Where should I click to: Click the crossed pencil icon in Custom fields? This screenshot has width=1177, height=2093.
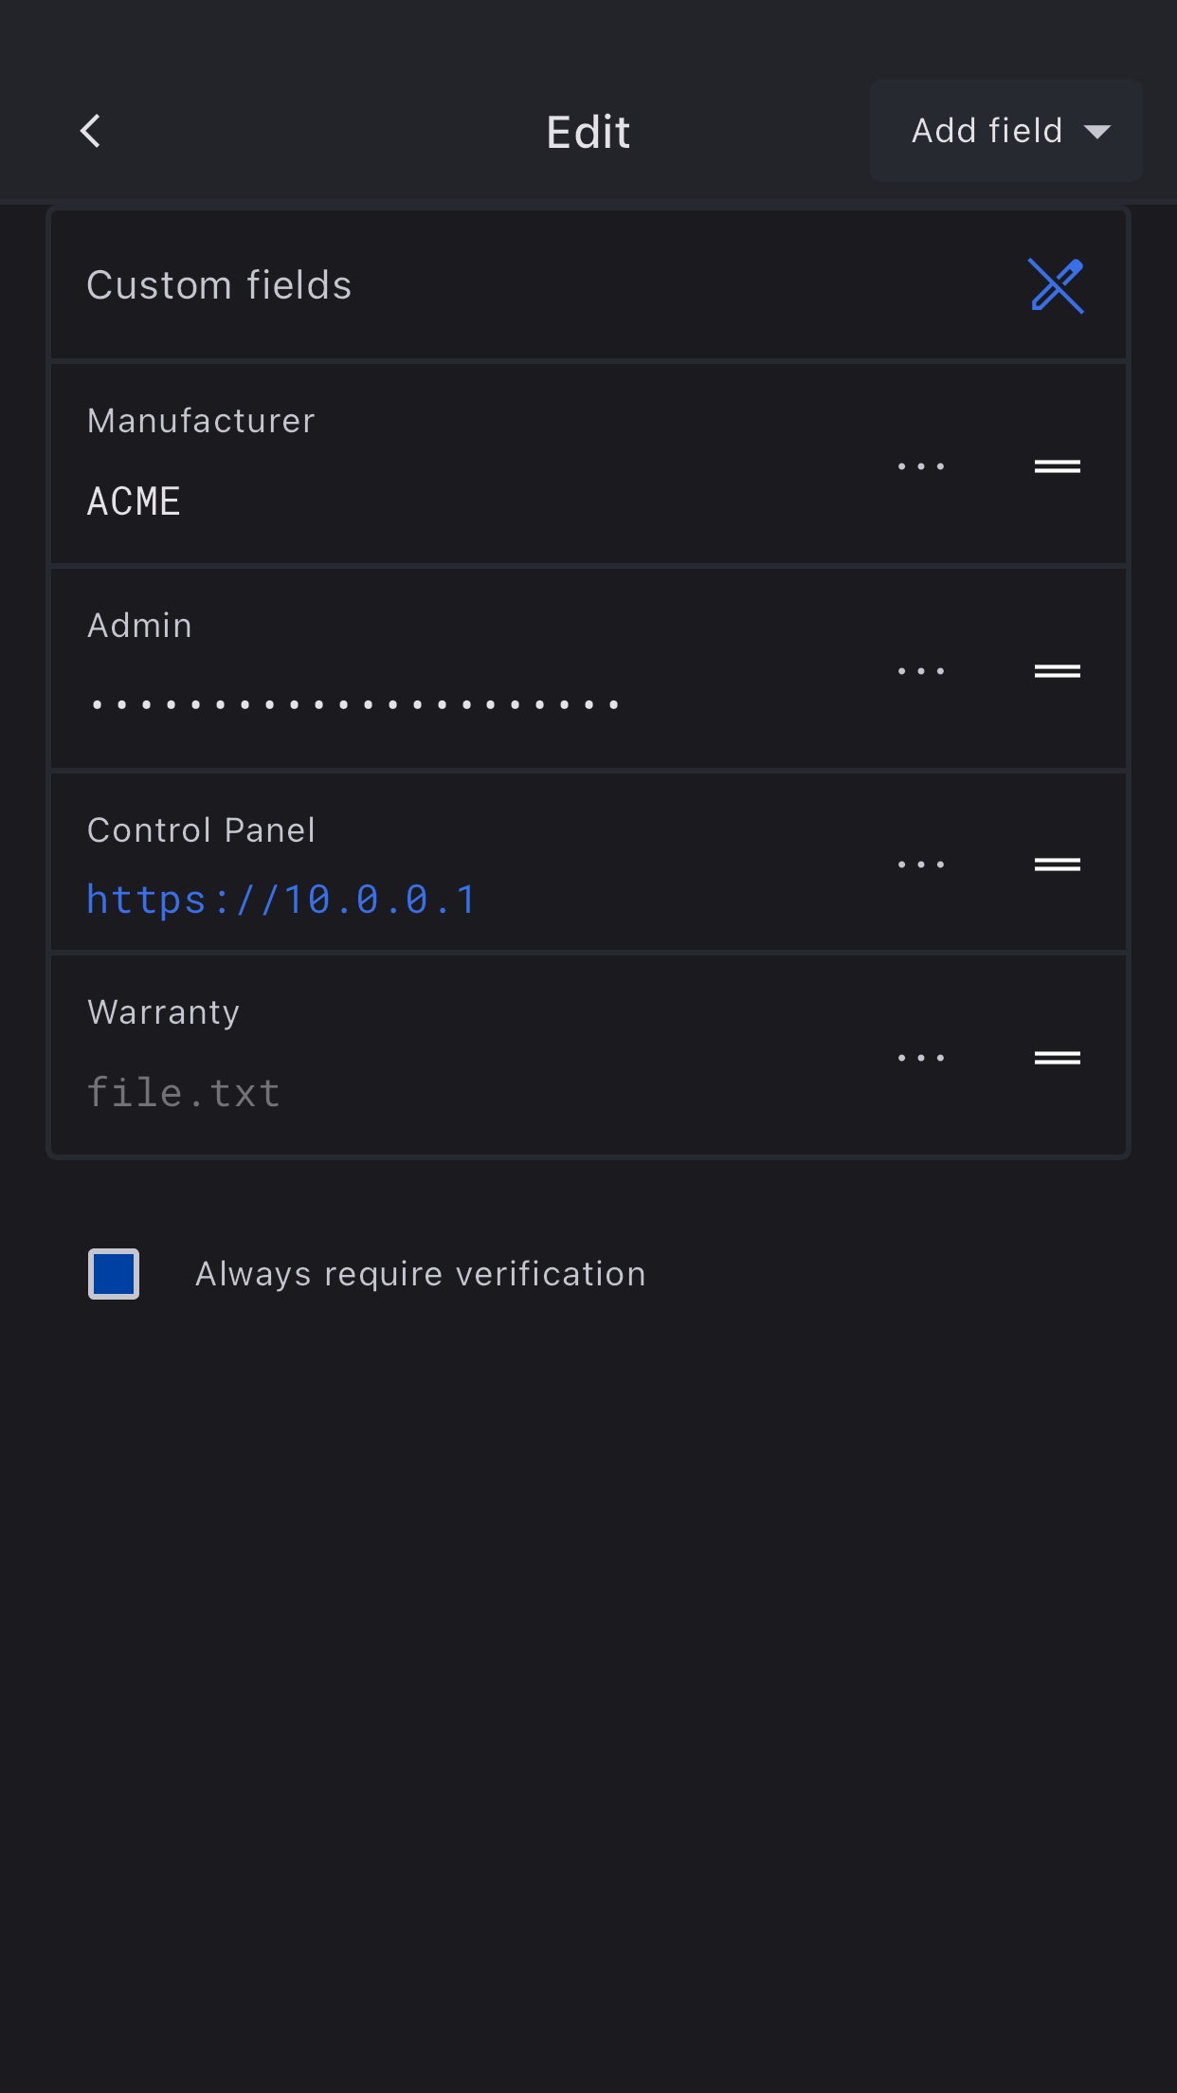click(1056, 285)
